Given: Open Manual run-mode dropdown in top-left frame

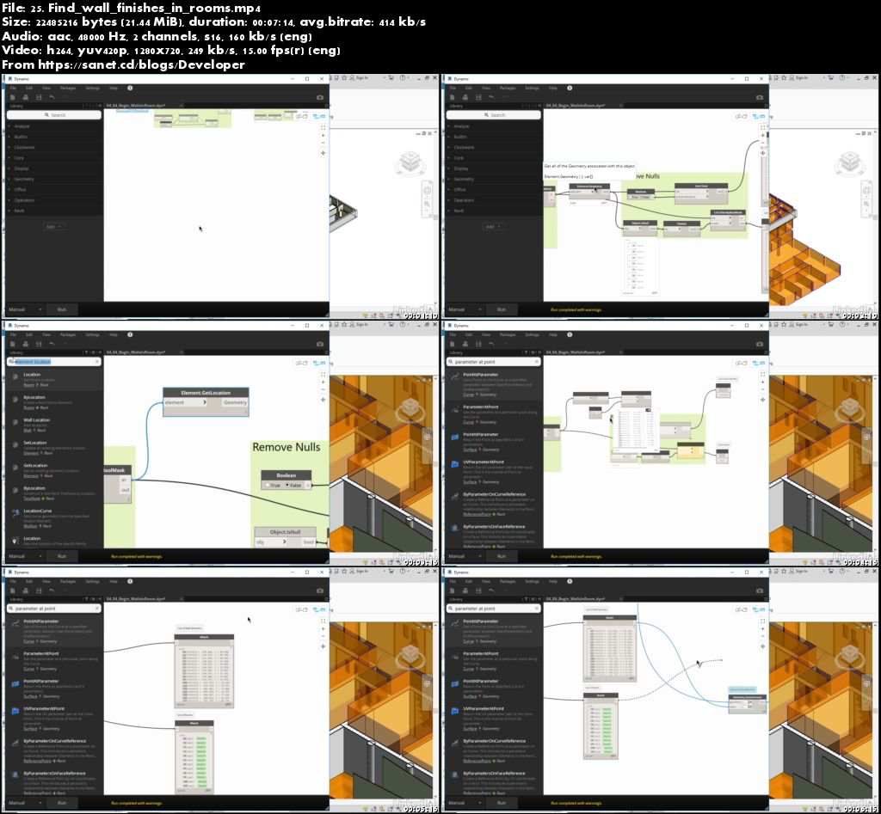Looking at the screenshot, I should [25, 309].
